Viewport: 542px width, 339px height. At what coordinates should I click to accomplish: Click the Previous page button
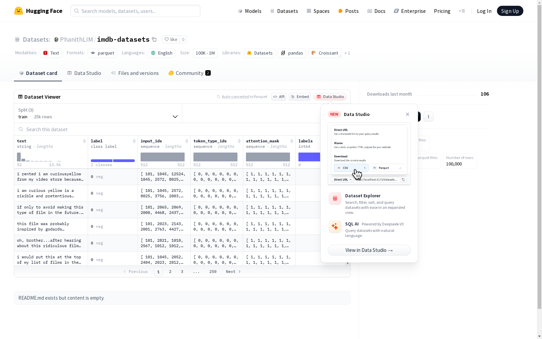pyautogui.click(x=135, y=272)
